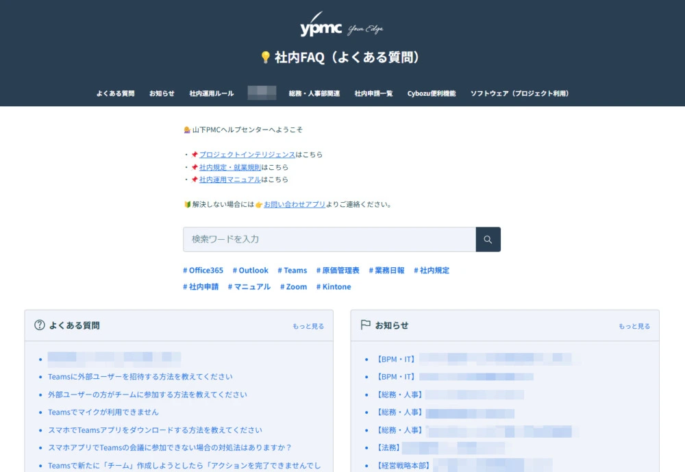This screenshot has height=472, width=685.
Task: Click もっと見る in the よくある質問 section
Action: click(308, 326)
